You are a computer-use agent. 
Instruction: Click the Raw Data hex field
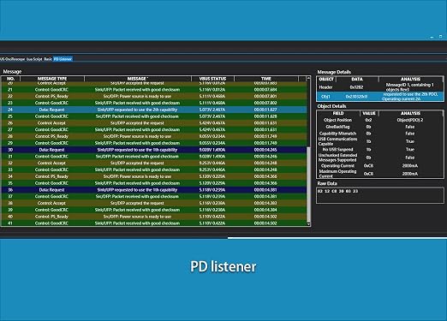(x=380, y=195)
